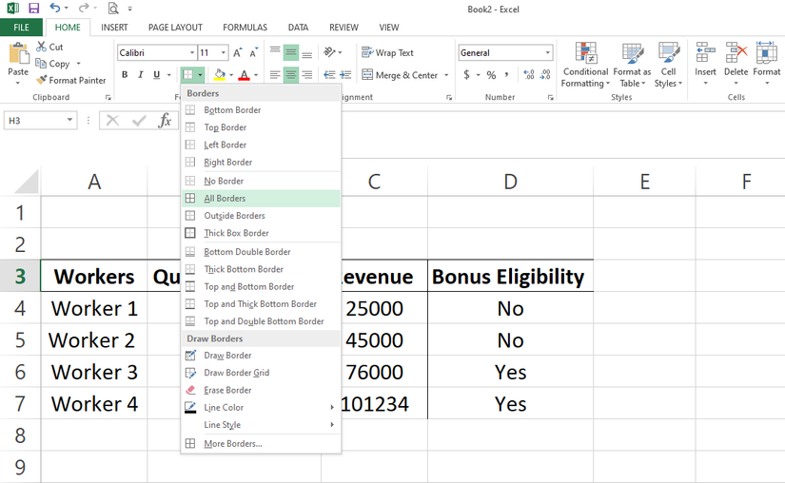The width and height of the screenshot is (785, 483).
Task: Open the Name Box H3 dropdown
Action: pos(69,121)
